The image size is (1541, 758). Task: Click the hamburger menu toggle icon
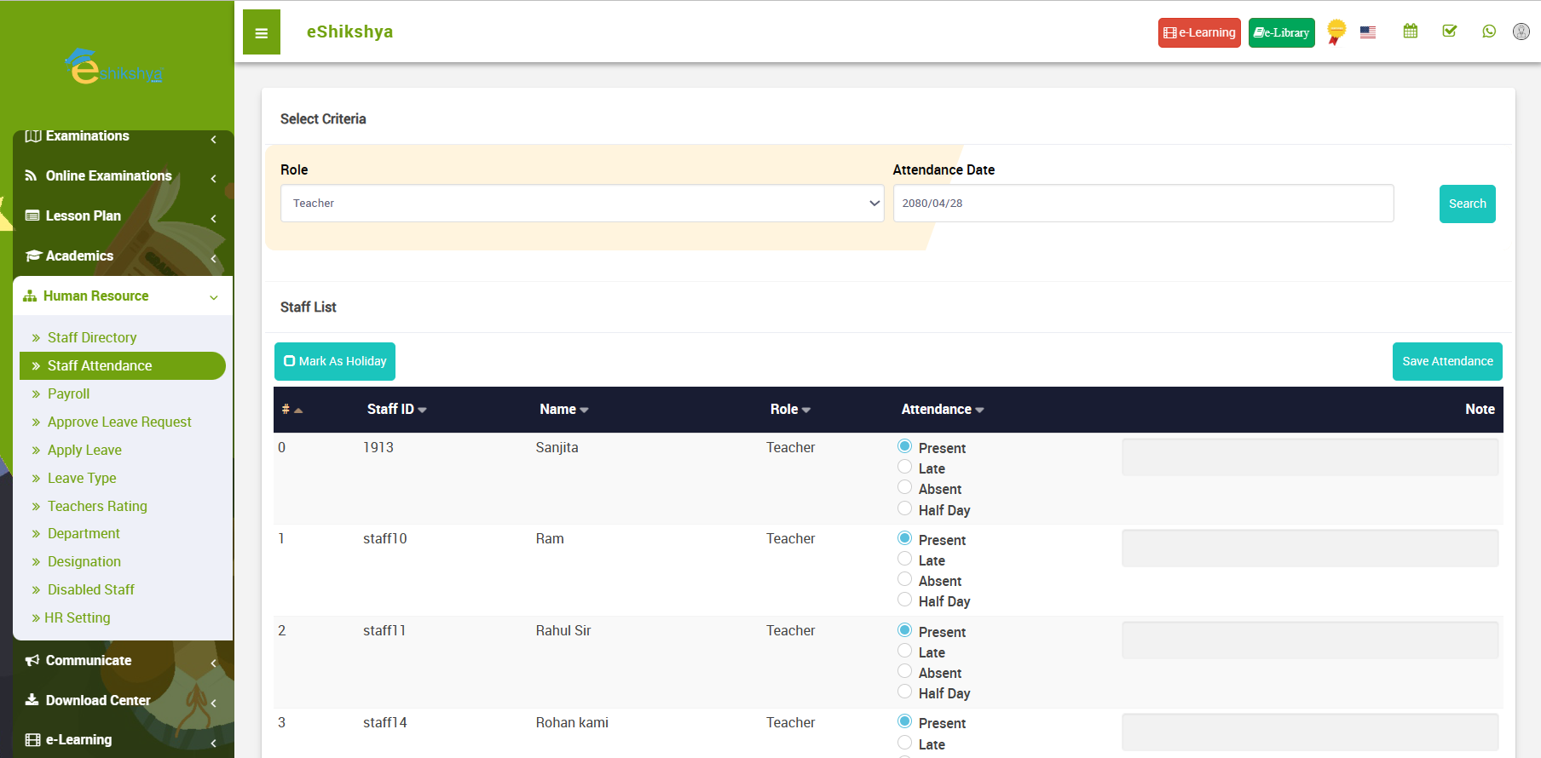click(x=262, y=33)
